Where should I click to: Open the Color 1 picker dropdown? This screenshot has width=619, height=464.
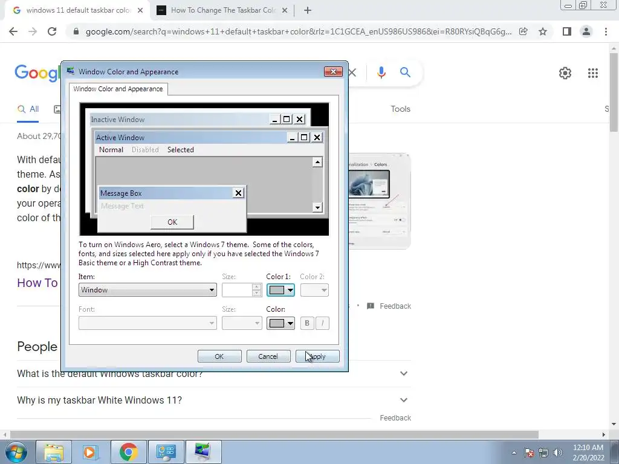280,290
